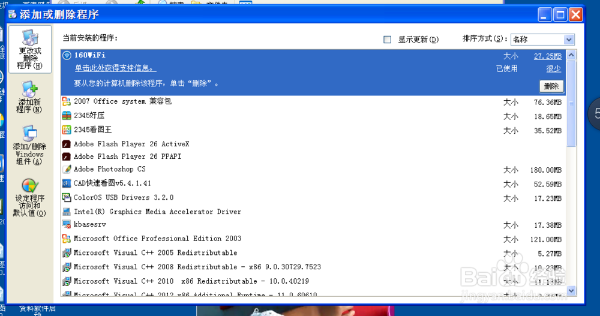Click Adobe Flash Player 26 ActiveX icon
Screen dimensions: 600x316
pyautogui.click(x=66, y=145)
